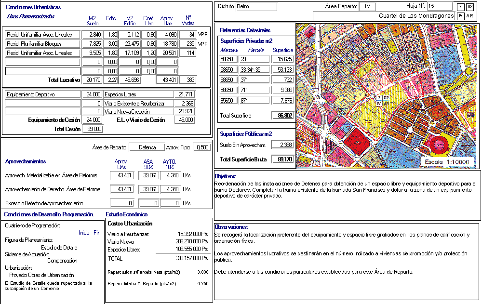Click the Resid. Plurifamiliar Bloques use field
The image size is (482, 304).
(x=42, y=44)
